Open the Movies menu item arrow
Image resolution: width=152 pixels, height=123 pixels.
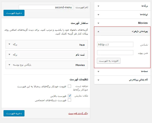(x=9, y=65)
